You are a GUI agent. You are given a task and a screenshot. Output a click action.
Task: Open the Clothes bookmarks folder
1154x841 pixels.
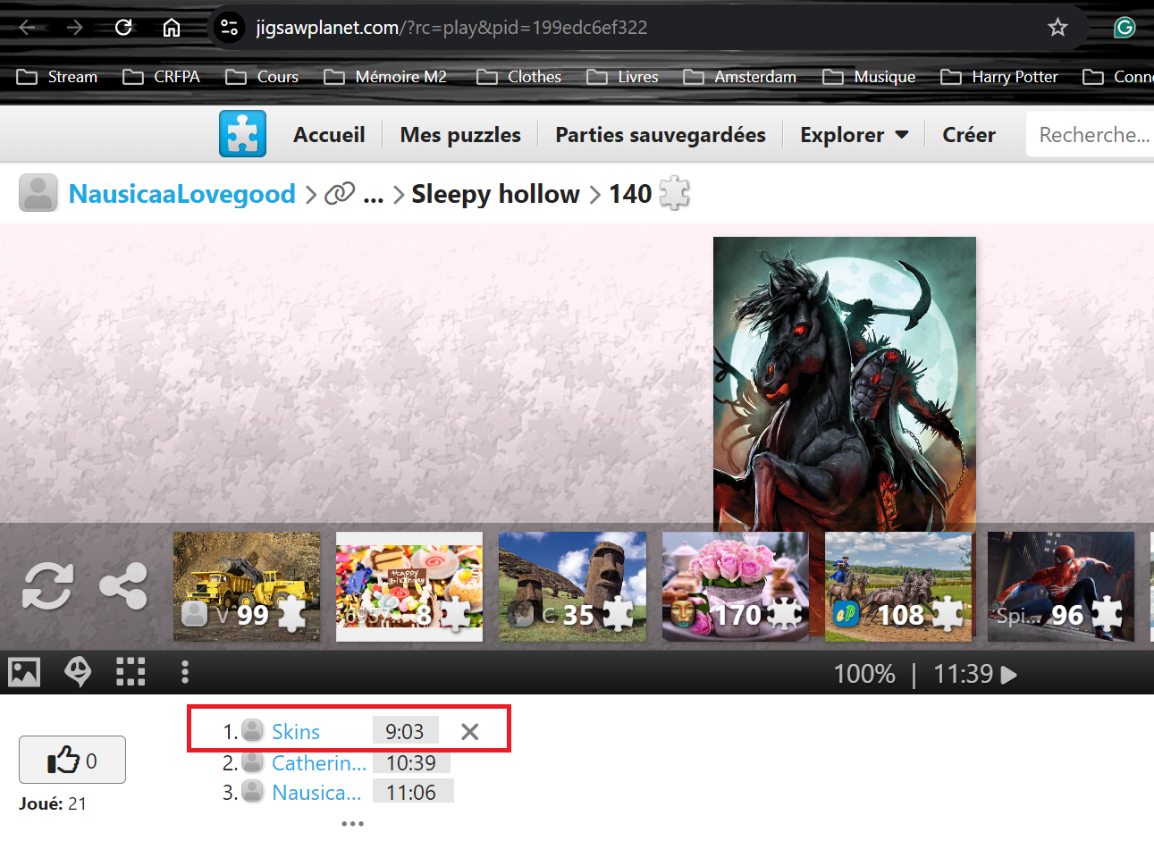pyautogui.click(x=518, y=77)
